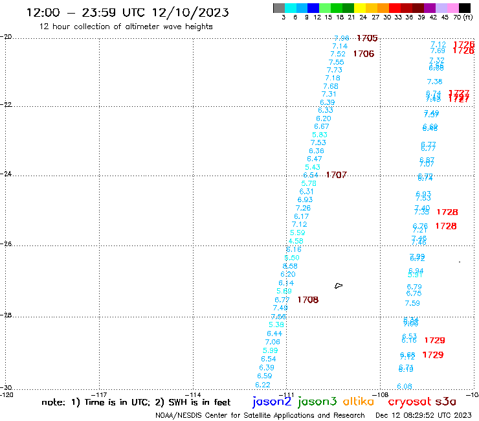The width and height of the screenshot is (479, 421).
Task: Click the wave height value "6.22"
Action: tap(263, 385)
